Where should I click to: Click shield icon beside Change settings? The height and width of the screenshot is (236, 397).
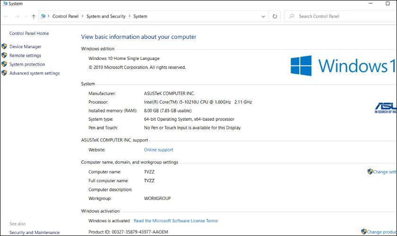370,171
